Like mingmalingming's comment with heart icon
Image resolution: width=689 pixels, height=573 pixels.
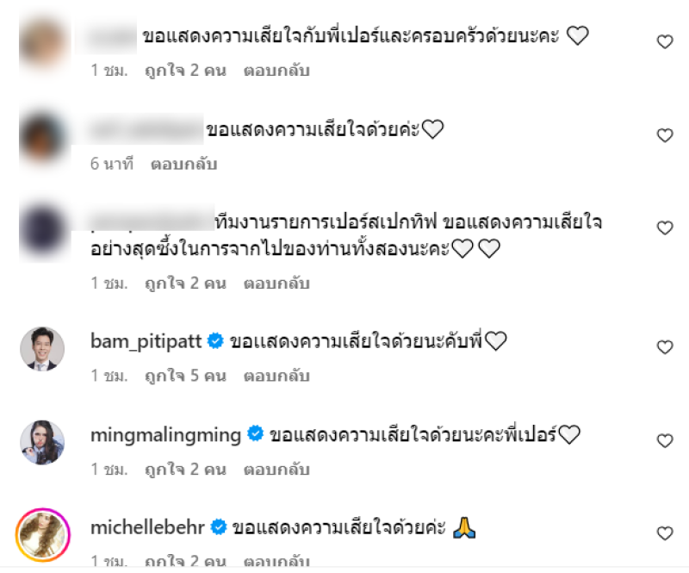[665, 440]
